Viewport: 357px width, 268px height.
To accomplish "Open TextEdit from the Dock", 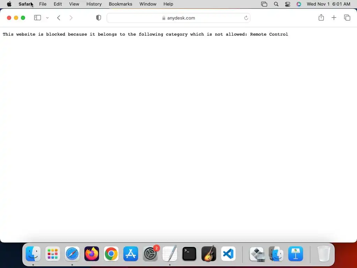I will 170,254.
